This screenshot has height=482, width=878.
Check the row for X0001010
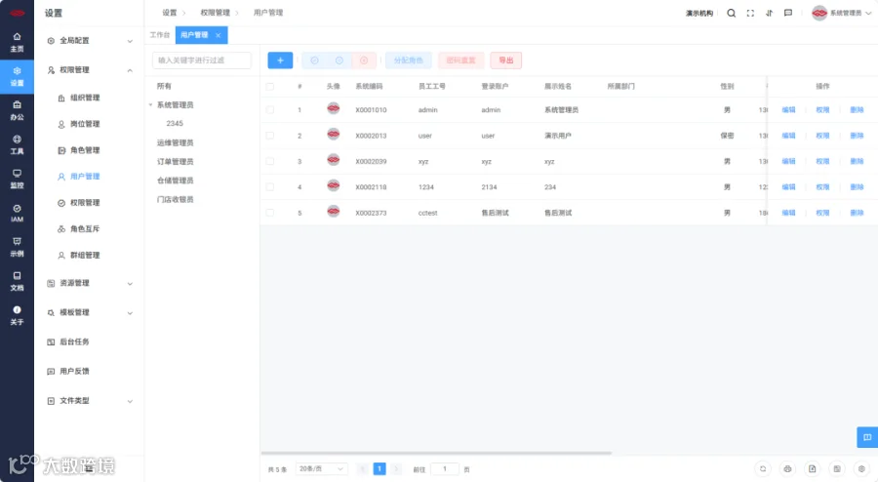[270, 109]
